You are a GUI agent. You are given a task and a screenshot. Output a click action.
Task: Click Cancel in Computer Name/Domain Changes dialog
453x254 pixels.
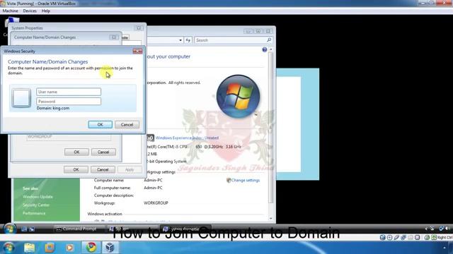click(103, 152)
